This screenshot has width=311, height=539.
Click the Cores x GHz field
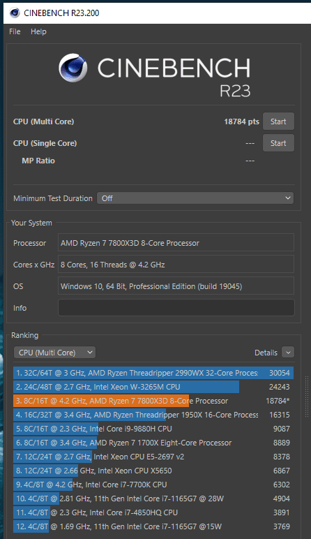tap(176, 265)
